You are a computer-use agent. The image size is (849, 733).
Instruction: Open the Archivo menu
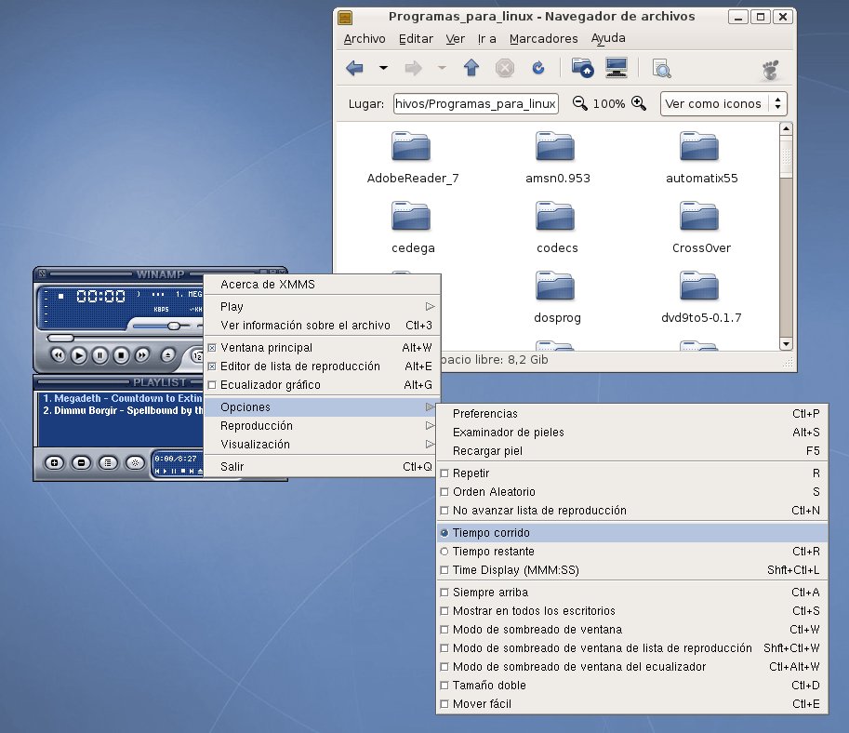click(365, 39)
